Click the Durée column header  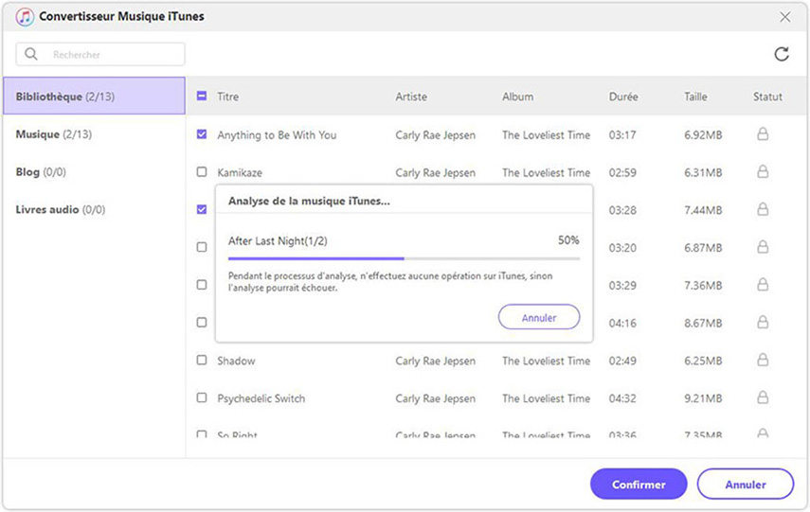pyautogui.click(x=623, y=97)
